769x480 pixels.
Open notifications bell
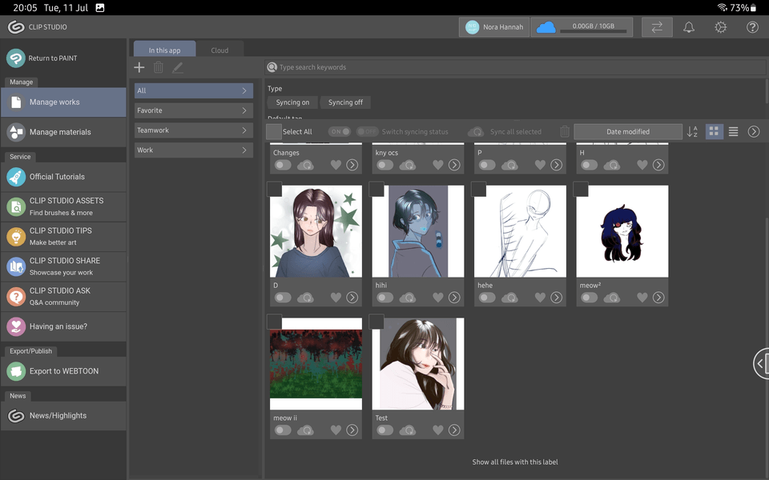point(689,27)
